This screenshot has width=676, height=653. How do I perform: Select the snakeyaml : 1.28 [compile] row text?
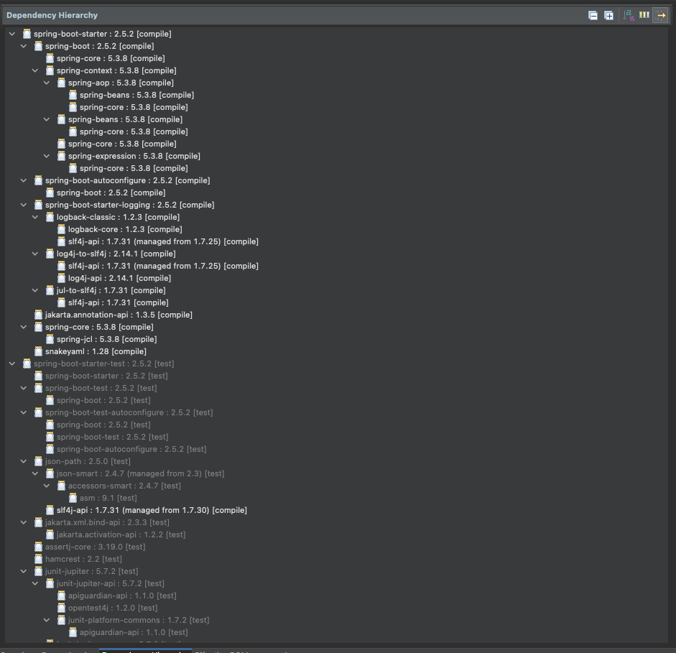pos(96,352)
